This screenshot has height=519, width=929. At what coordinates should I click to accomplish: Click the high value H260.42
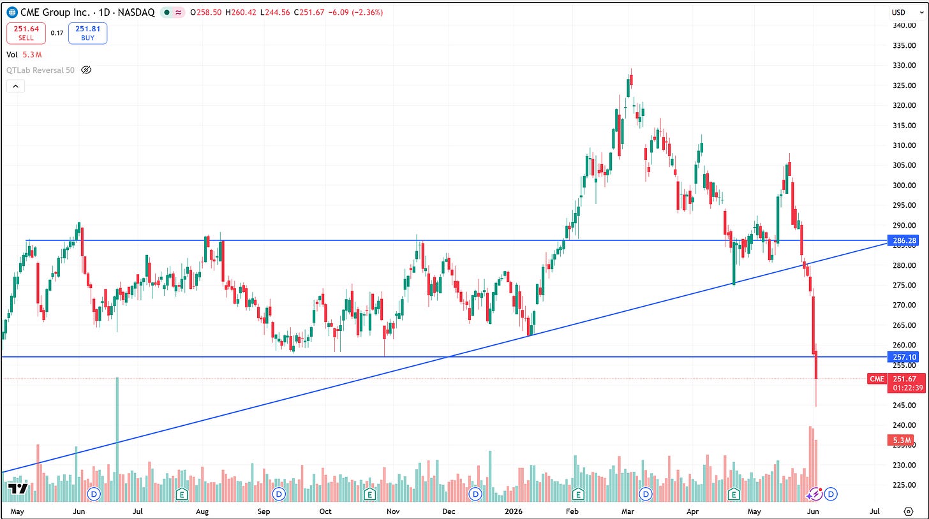(241, 12)
